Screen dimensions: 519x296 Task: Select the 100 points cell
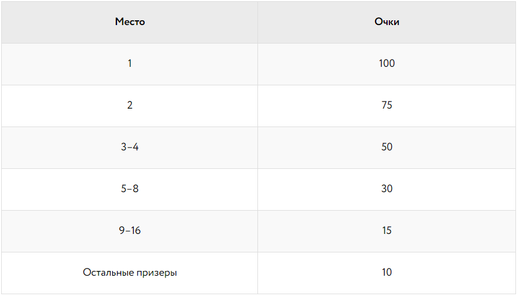pos(386,63)
